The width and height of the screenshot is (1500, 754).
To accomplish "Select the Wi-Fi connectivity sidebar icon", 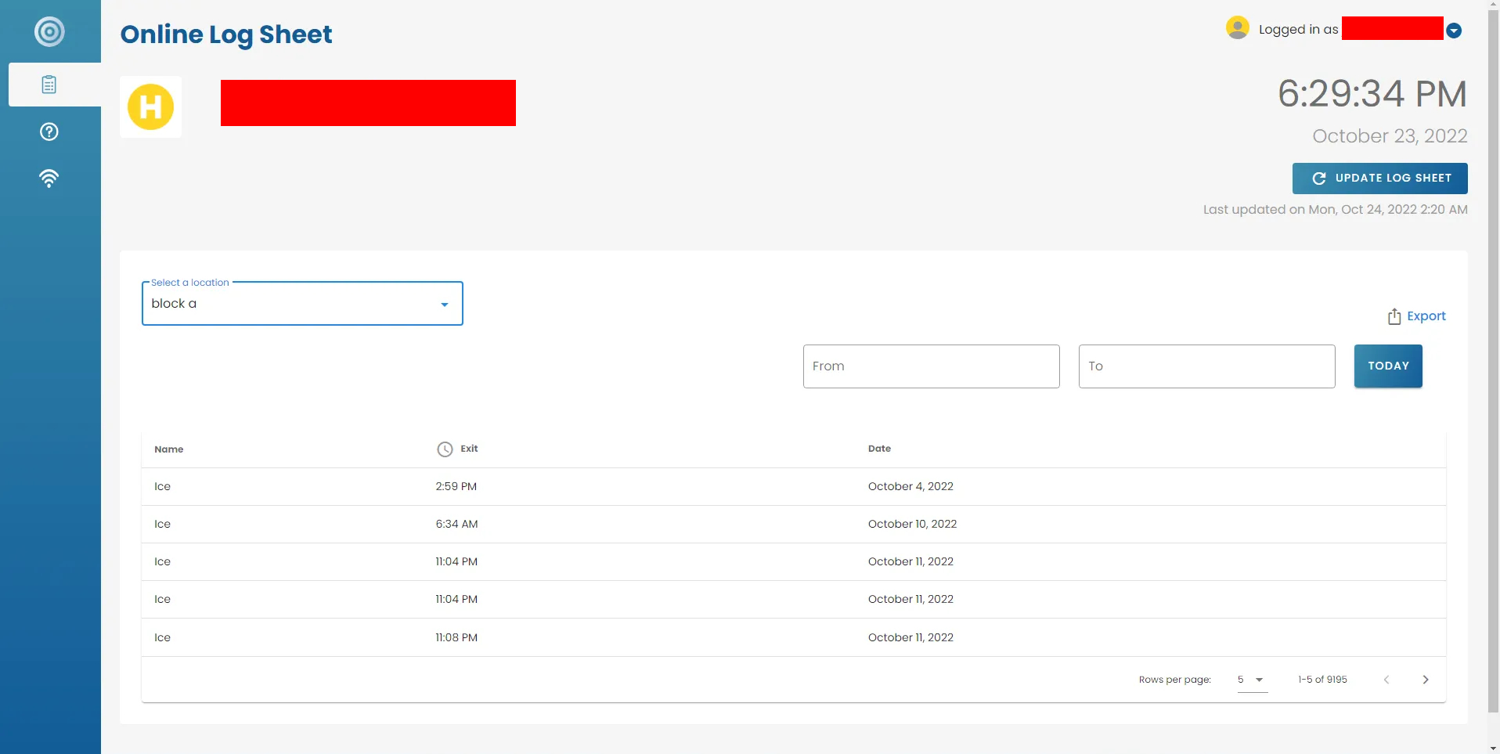I will coord(49,179).
